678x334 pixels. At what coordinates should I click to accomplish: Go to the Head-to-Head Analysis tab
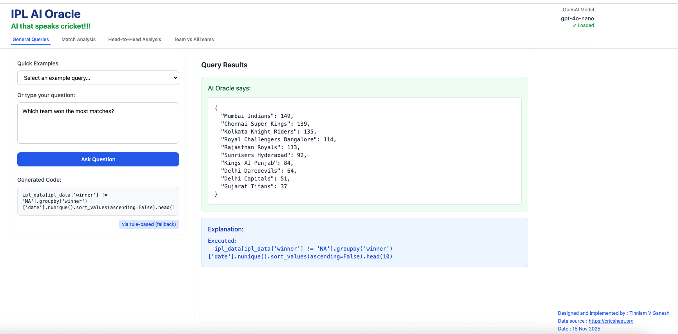[134, 40]
